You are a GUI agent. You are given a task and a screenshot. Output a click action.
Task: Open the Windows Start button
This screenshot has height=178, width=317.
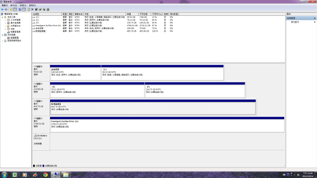(4, 175)
